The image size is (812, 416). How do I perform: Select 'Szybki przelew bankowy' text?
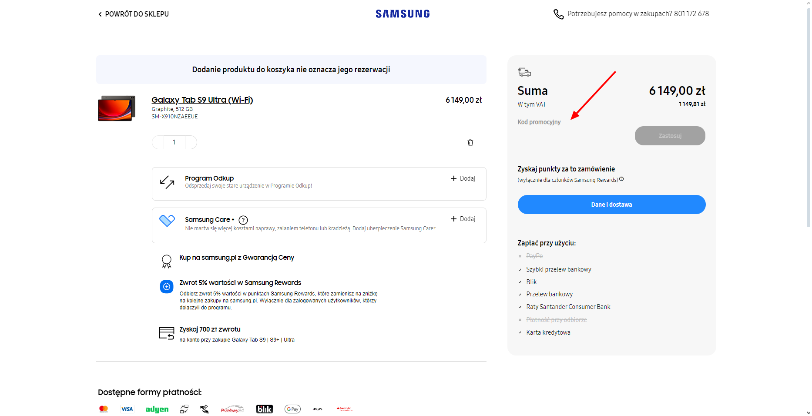pos(559,269)
